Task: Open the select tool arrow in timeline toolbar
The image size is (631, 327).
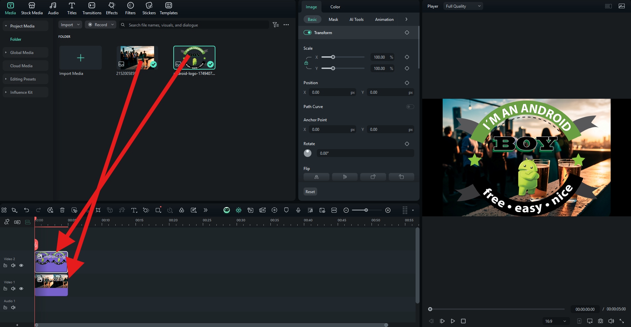Action: 14,210
